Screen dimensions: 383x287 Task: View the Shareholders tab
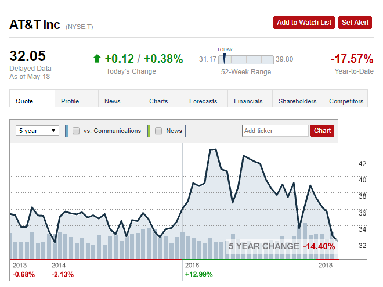[298, 101]
